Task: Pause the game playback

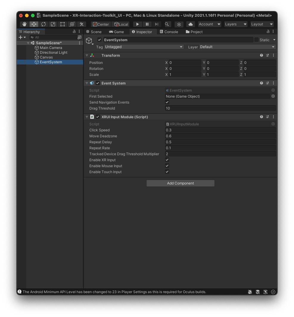Action: click(x=147, y=24)
